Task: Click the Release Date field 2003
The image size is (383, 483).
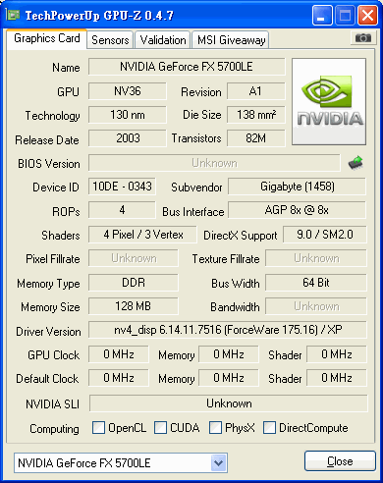Action: tap(128, 138)
